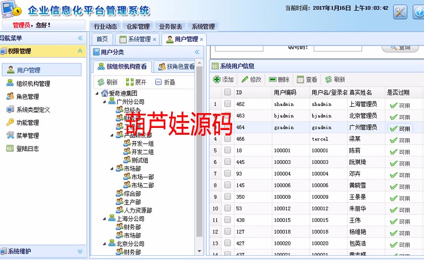The height and width of the screenshot is (260, 424).
Task: Click the 删除 minus icon in toolbar
Action: (x=272, y=79)
